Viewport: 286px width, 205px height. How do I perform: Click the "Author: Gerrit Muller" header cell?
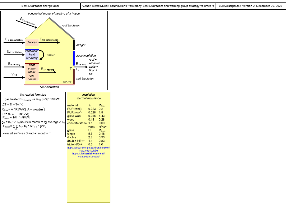point(148,6)
